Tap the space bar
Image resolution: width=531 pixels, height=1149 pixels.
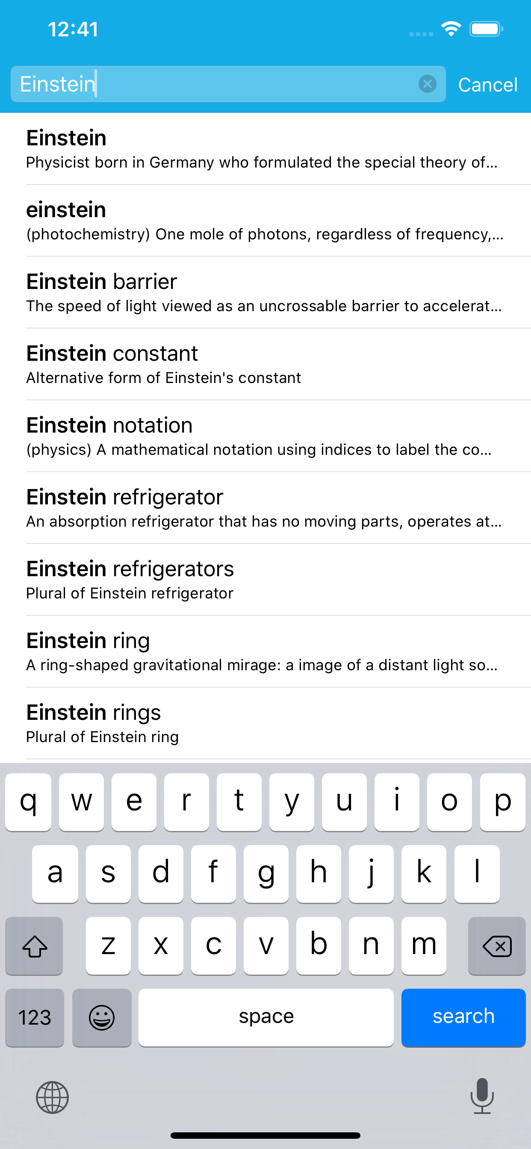click(265, 1017)
